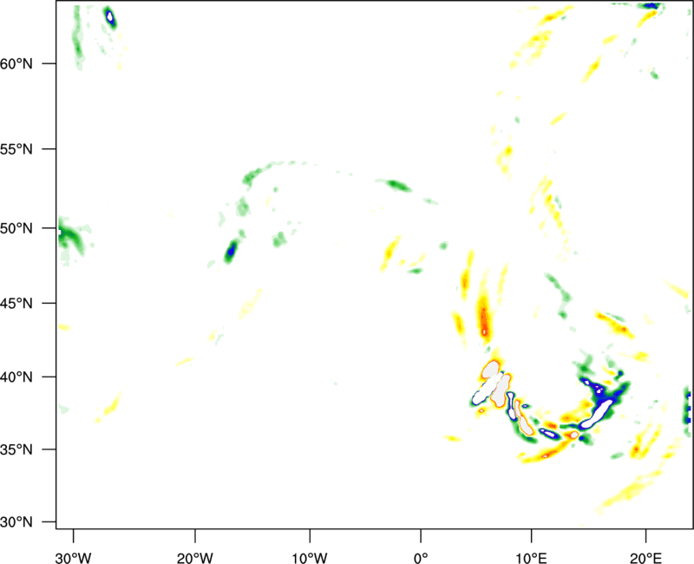Click the 30°N latitude label
The image size is (694, 564).
tap(16, 522)
